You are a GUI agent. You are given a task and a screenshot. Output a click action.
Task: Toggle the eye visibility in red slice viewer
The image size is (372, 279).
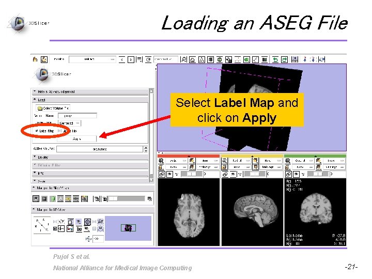[169, 175]
